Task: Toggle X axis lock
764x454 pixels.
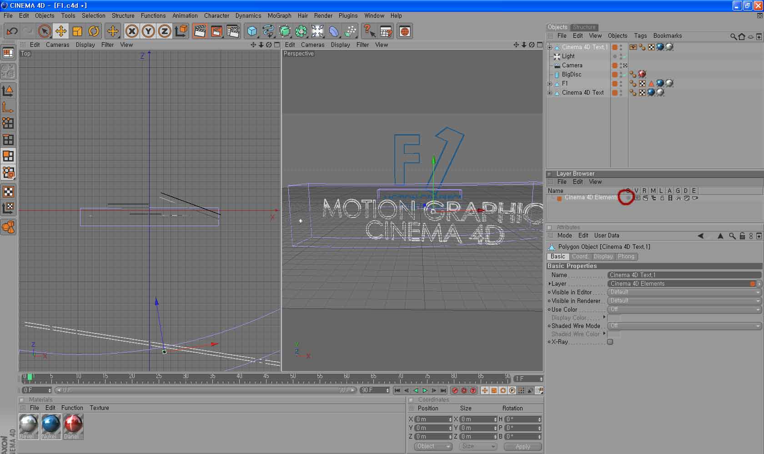Action: 132,31
